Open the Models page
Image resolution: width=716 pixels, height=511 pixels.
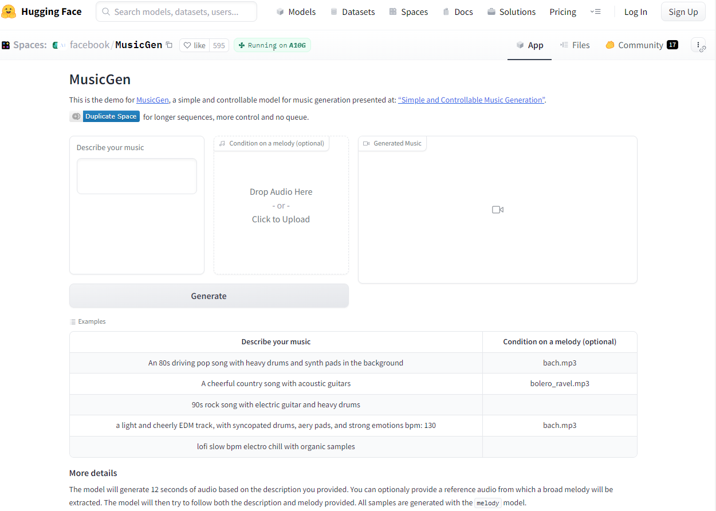[x=296, y=11]
